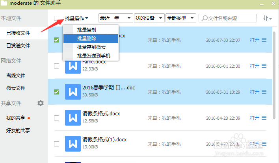Click 打开 for 请假条格式.docx
This screenshot has height=163, width=279.
pyautogui.click(x=255, y=118)
